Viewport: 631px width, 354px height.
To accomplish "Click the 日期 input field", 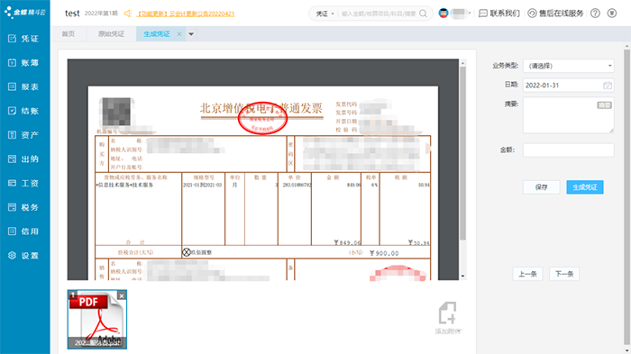I will (x=568, y=86).
